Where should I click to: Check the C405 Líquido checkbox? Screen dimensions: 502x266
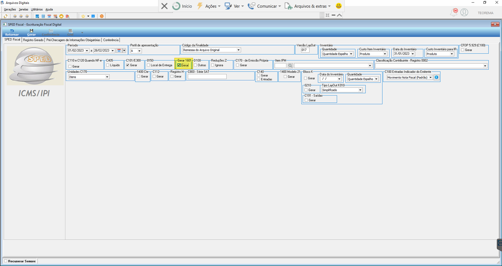[108, 65]
